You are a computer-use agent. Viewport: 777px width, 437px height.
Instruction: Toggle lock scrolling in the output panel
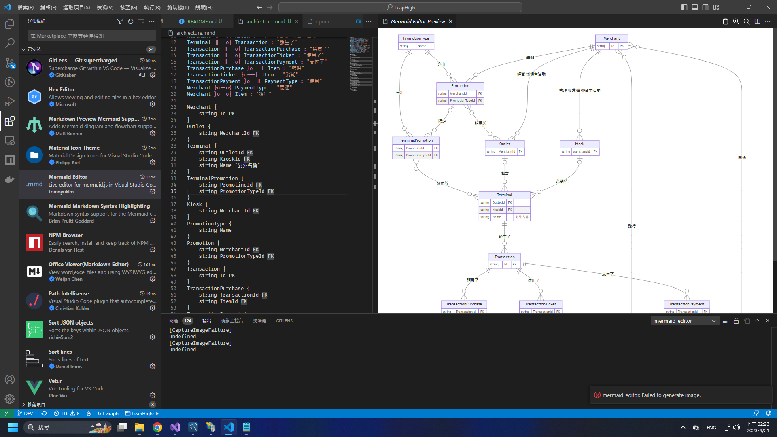(736, 320)
